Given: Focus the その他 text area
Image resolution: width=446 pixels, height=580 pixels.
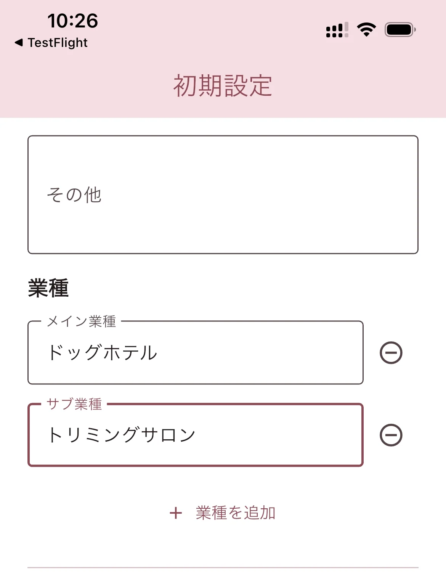Looking at the screenshot, I should point(223,194).
